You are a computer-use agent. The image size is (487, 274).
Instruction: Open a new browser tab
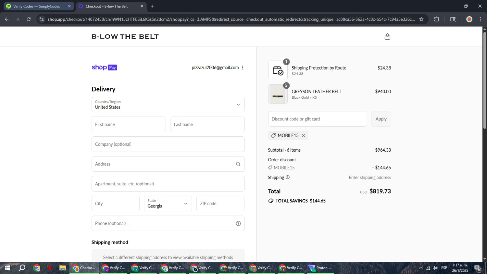click(x=153, y=6)
